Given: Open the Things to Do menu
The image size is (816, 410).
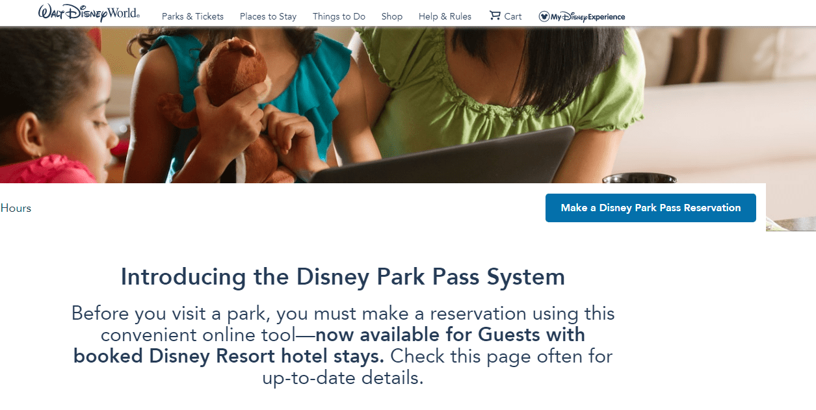Looking at the screenshot, I should coord(339,16).
